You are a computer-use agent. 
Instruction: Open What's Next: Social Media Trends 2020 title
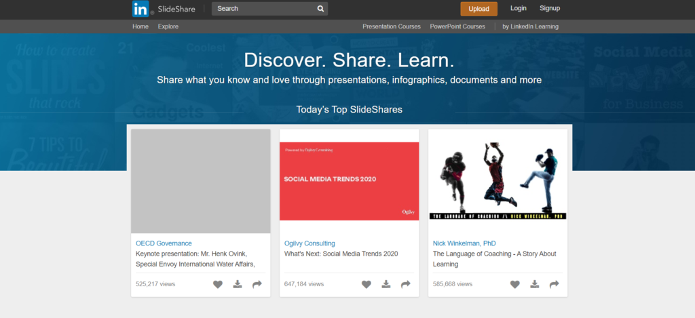point(341,254)
